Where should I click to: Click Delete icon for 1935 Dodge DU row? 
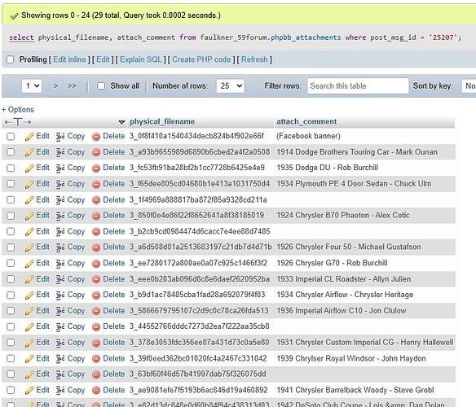[96, 168]
